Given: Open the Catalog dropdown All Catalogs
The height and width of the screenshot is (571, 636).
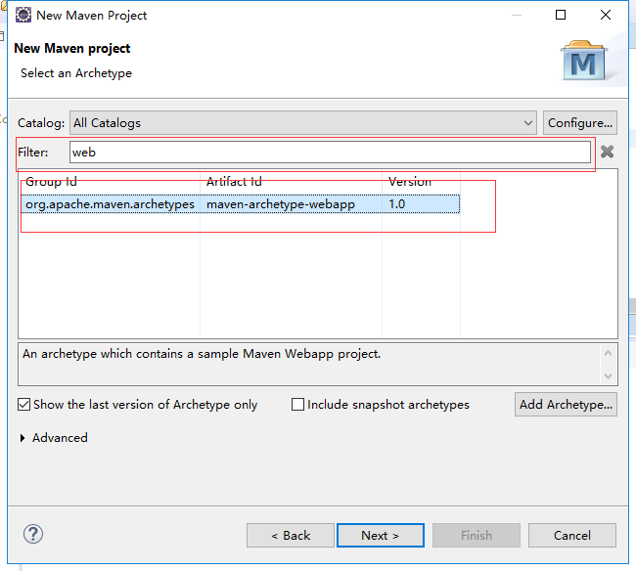Looking at the screenshot, I should pos(303,123).
